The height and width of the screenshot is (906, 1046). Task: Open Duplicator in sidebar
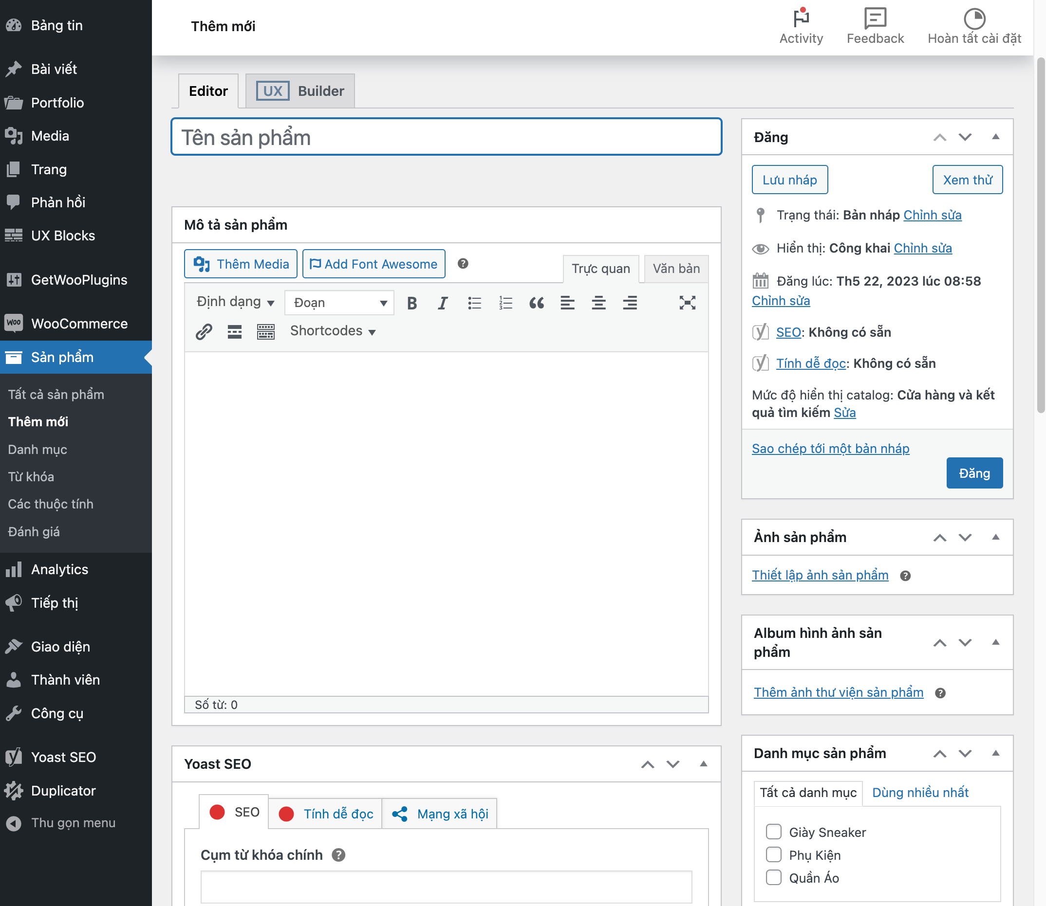coord(76,791)
